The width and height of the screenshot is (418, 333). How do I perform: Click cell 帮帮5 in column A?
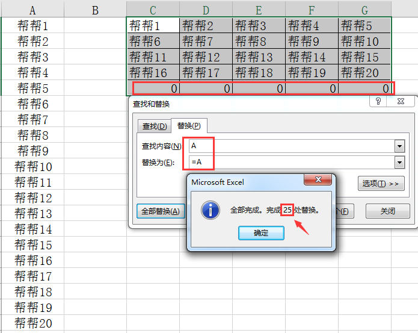point(32,88)
